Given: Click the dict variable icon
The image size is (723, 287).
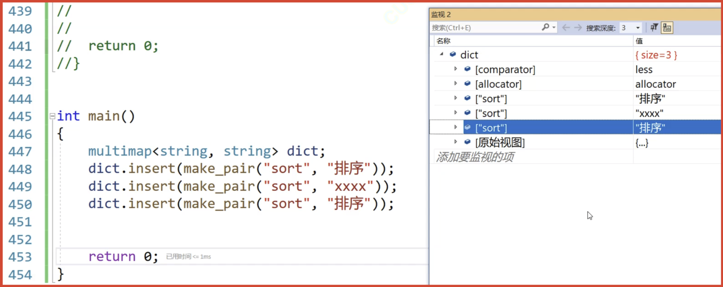Looking at the screenshot, I should pos(453,54).
